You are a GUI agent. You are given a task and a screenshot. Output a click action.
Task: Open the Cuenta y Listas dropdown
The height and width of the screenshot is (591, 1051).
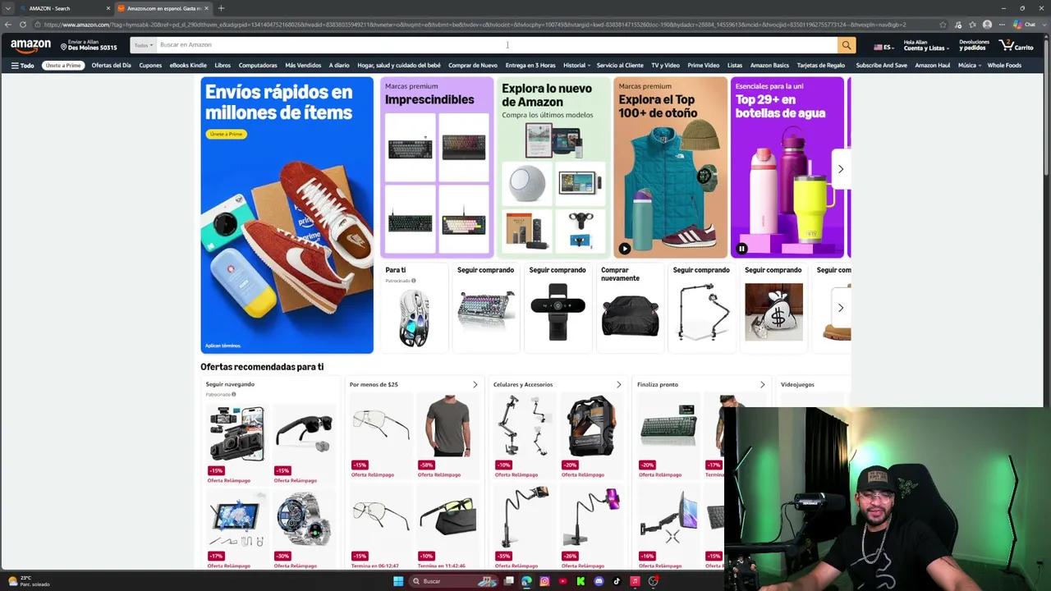point(925,46)
